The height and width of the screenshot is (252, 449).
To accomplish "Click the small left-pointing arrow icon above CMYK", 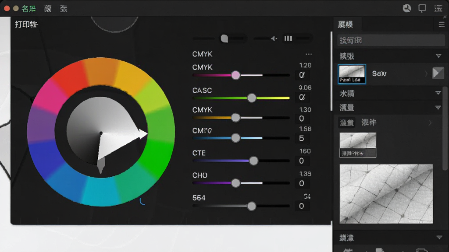I will pyautogui.click(x=274, y=38).
